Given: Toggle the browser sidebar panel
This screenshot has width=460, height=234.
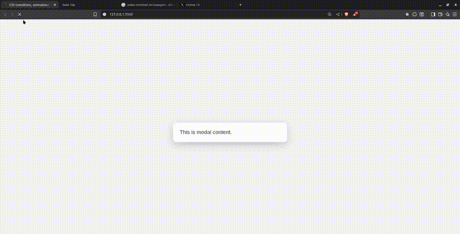Looking at the screenshot, I should coord(433,14).
